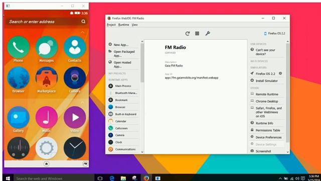Open the FM Radio app icon in the simulator
321x181 pixels.
pyautogui.click(x=18, y=148)
